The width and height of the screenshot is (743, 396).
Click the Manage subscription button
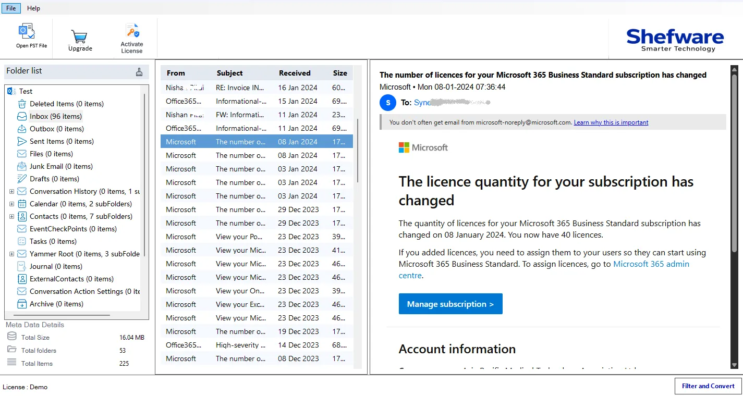coord(450,304)
